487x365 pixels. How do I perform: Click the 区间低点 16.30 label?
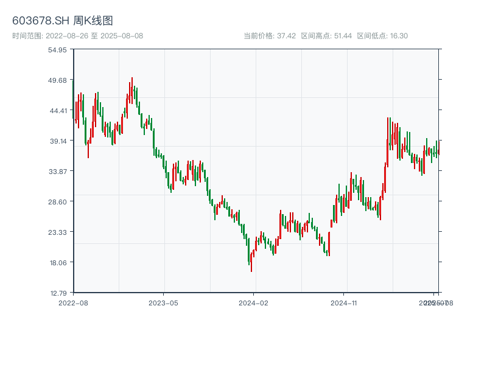(x=382, y=36)
